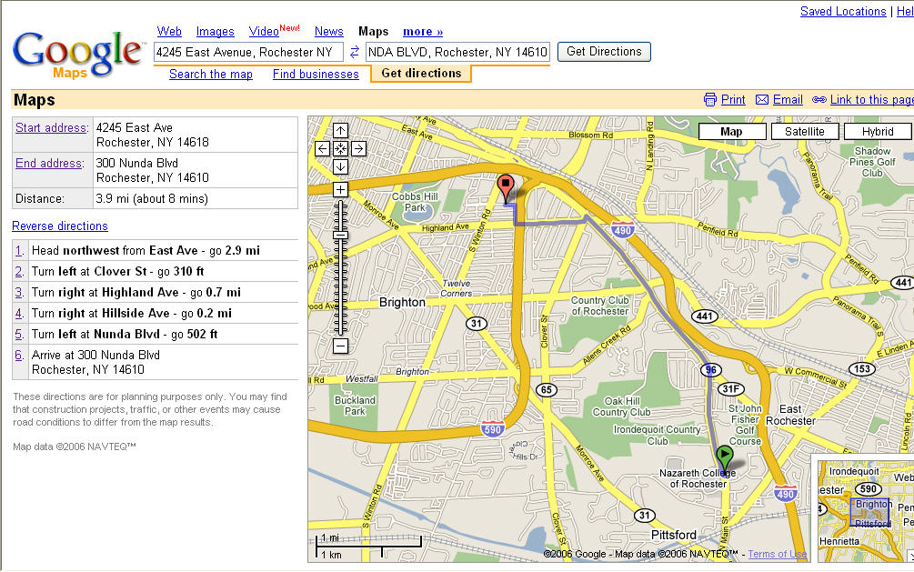Viewport: 914px width, 572px height.
Task: Click the Get Directions button
Action: tap(604, 52)
